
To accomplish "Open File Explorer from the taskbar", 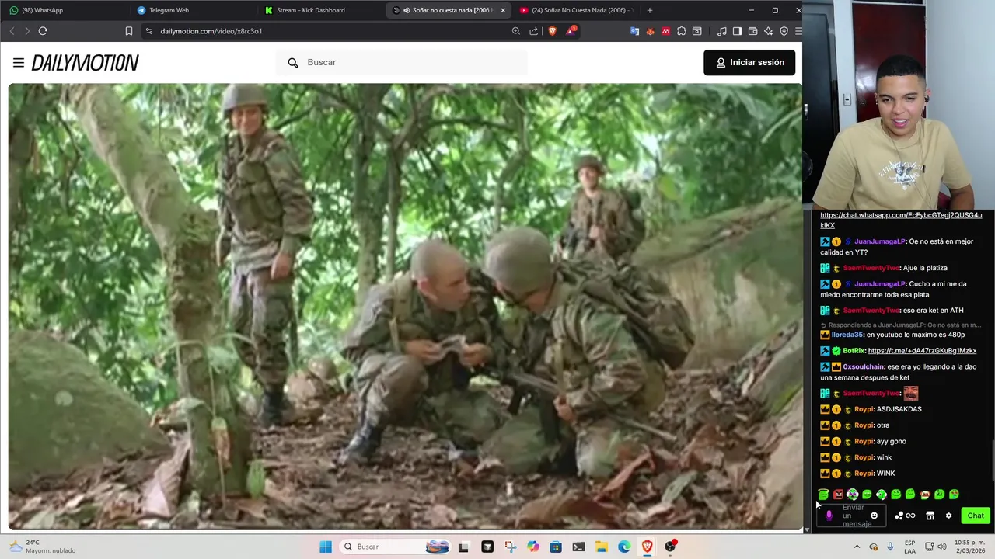I will pyautogui.click(x=602, y=547).
